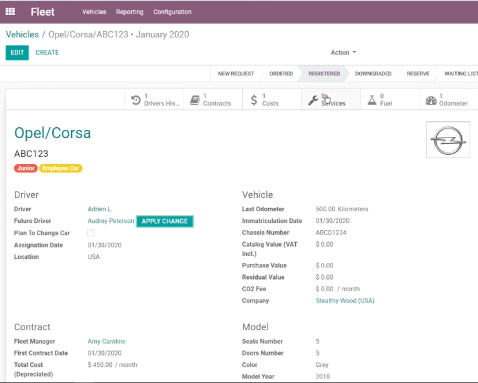The height and width of the screenshot is (383, 478).
Task: Click chassis number ABCD1234
Action: click(x=331, y=233)
